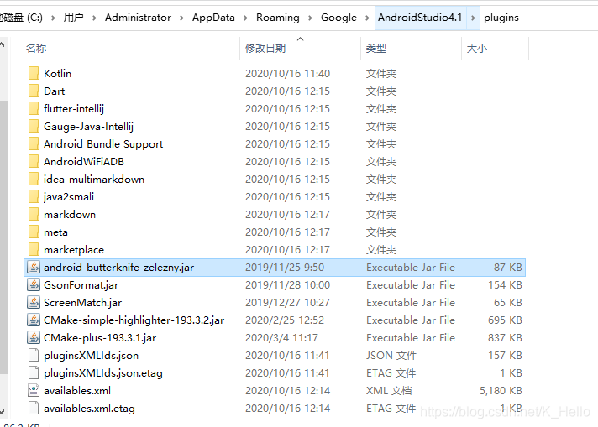Viewport: 598px width, 427px height.
Task: Expand the chevron after Administrator in path
Action: (181, 18)
